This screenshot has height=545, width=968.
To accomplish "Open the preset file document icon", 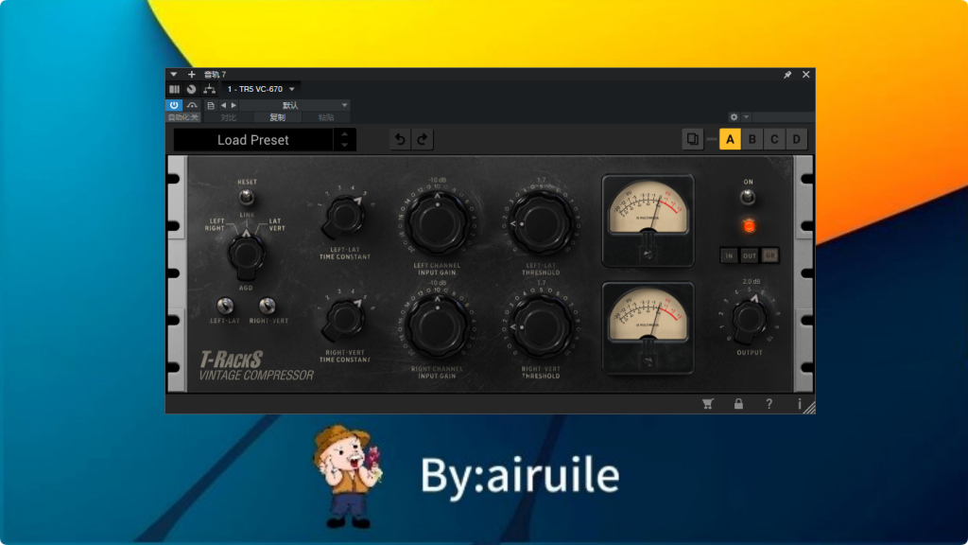I will pyautogui.click(x=211, y=106).
